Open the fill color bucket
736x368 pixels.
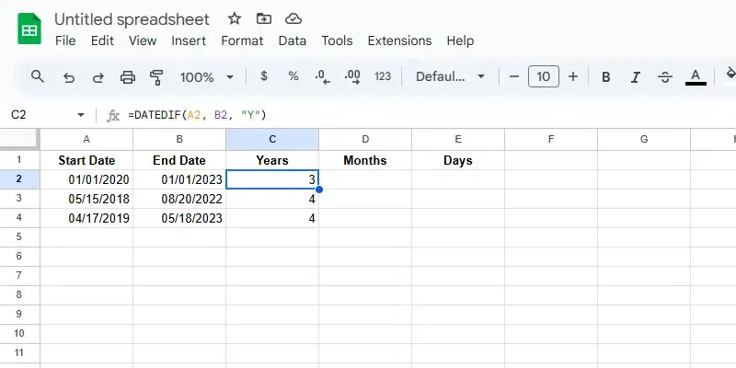tap(730, 75)
